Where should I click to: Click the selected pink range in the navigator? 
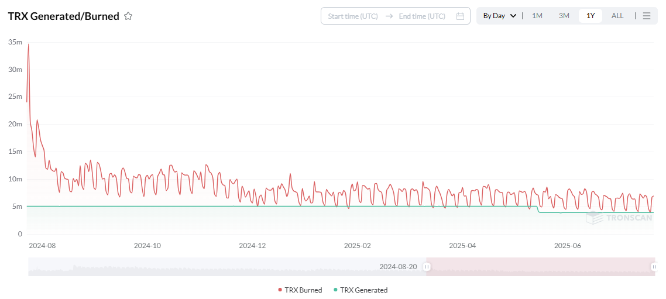coord(540,267)
